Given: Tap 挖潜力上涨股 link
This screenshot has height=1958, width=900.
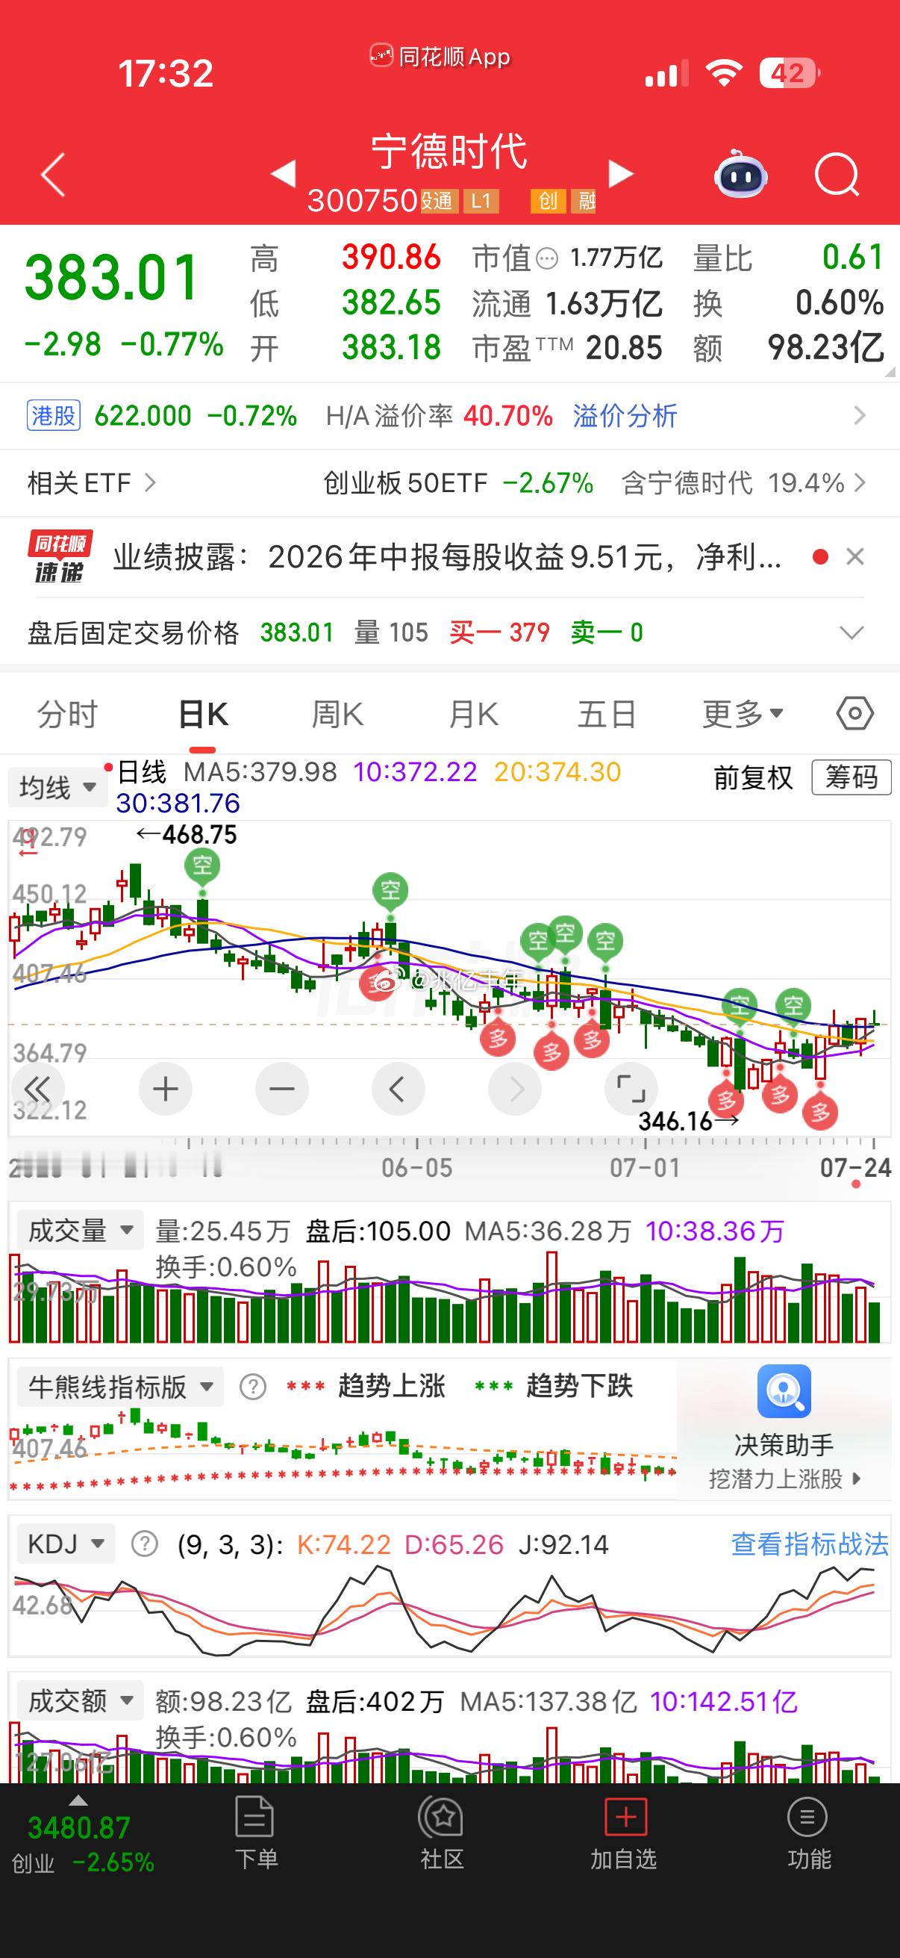Looking at the screenshot, I should click(784, 1479).
